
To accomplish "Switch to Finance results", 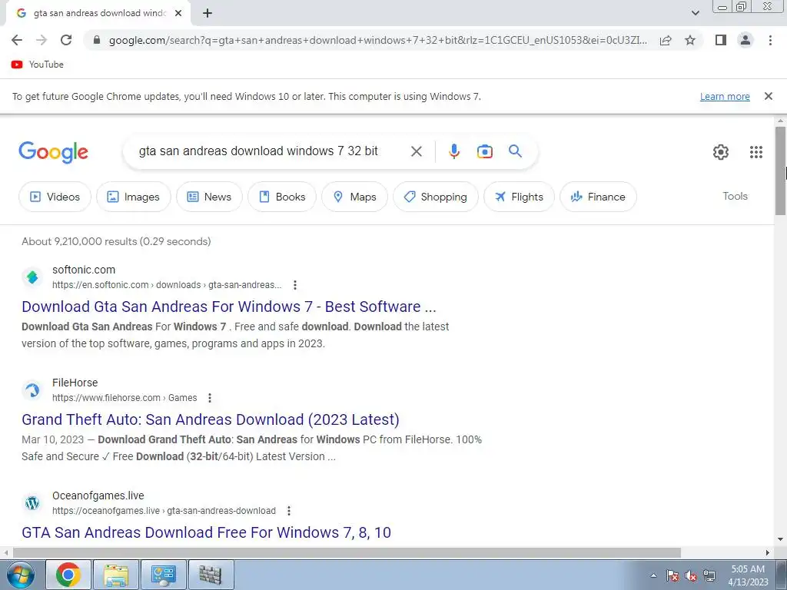I will click(x=598, y=197).
